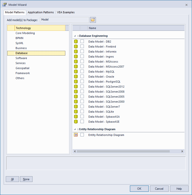Click the database icon beside Data Model - SQLServer7
Viewport: 192px width, 195px height.
[76, 106]
